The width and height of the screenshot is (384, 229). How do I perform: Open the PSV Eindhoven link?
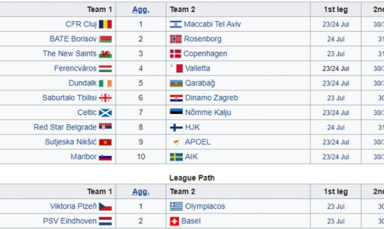pyautogui.click(x=70, y=221)
